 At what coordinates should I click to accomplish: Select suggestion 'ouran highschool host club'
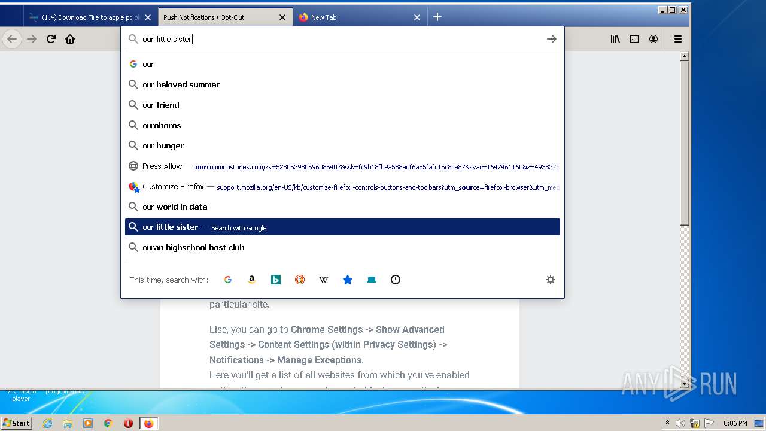342,247
